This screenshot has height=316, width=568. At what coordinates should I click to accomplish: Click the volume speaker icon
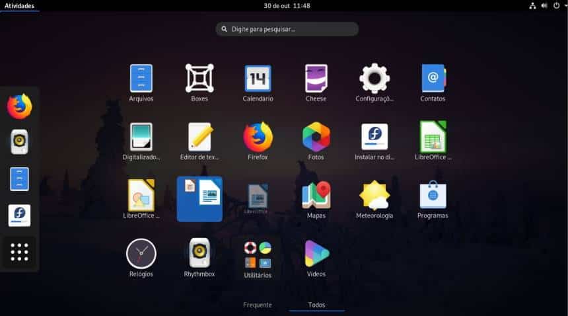click(544, 6)
